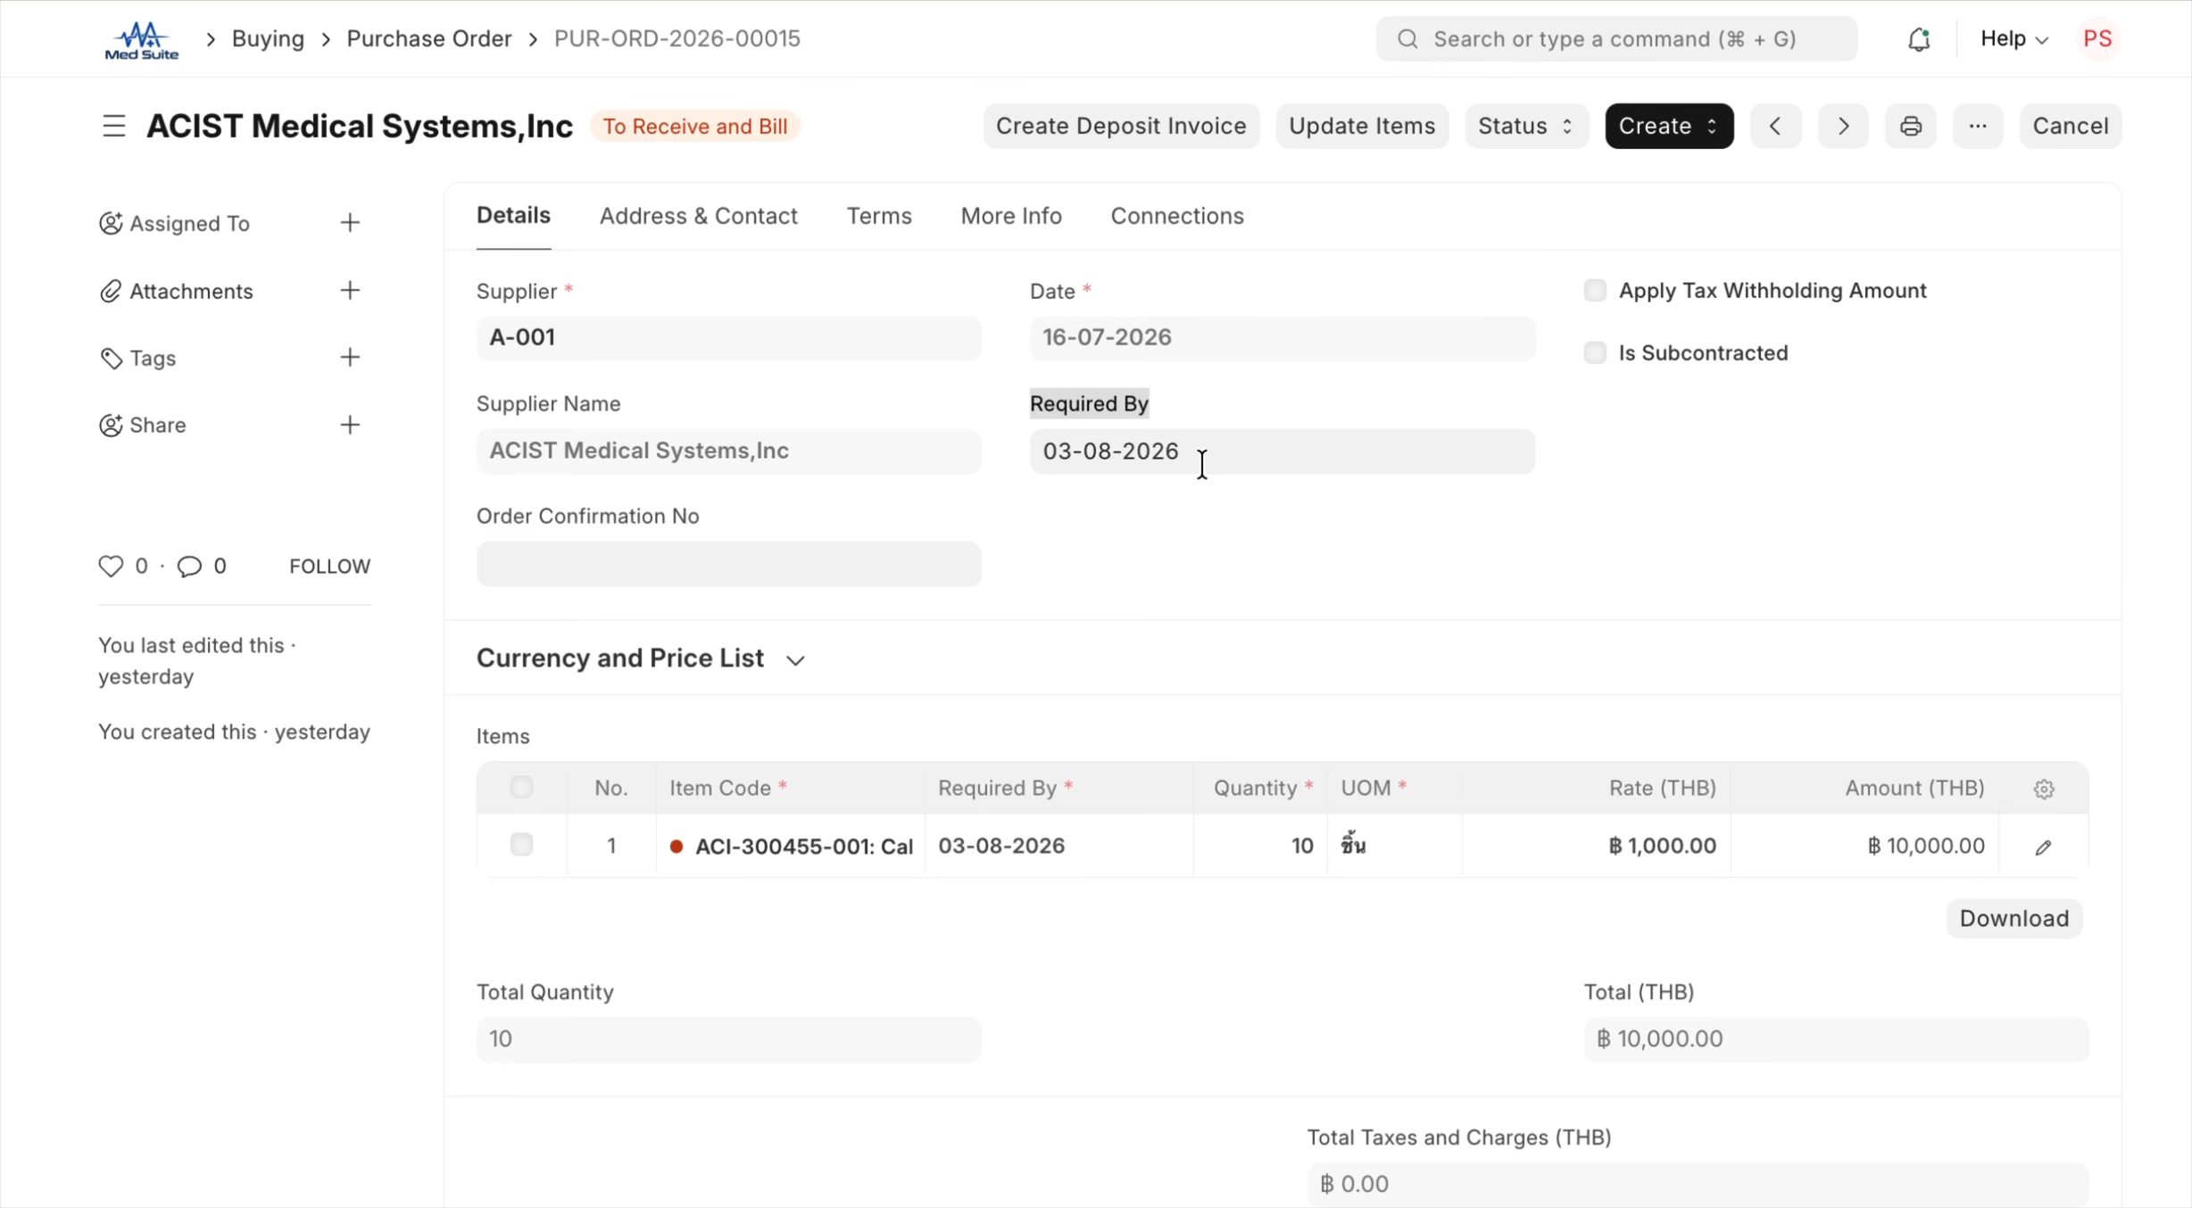Click the Total Quantity field
The image size is (2192, 1208).
tap(728, 1039)
